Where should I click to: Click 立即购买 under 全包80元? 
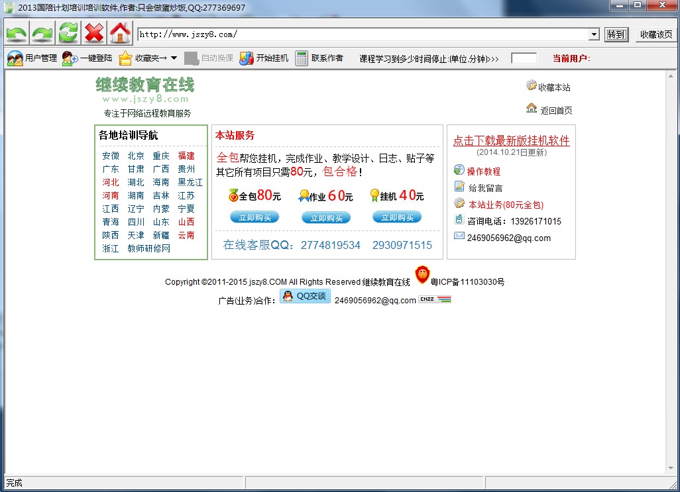pos(255,217)
